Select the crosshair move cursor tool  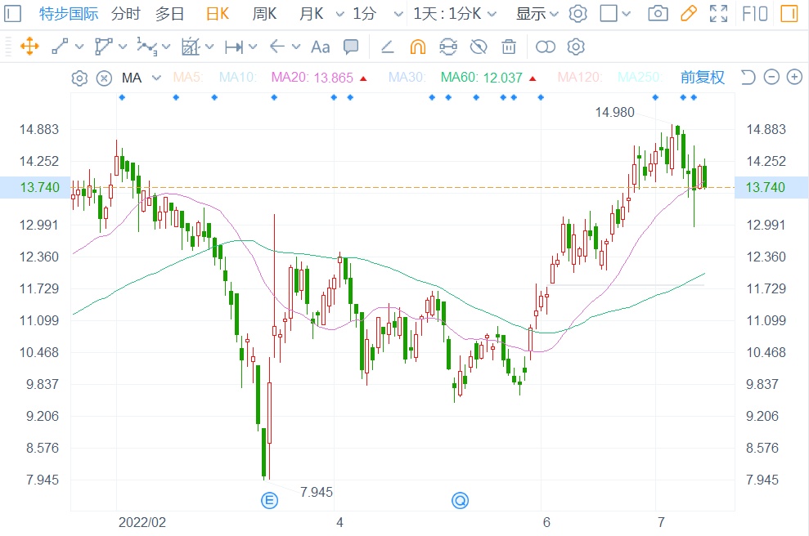(29, 47)
